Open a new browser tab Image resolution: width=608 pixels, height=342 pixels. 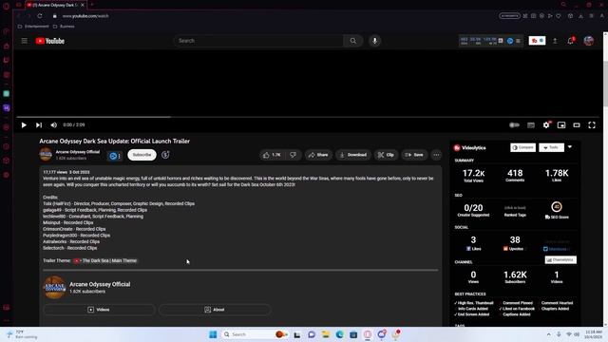[92, 5]
